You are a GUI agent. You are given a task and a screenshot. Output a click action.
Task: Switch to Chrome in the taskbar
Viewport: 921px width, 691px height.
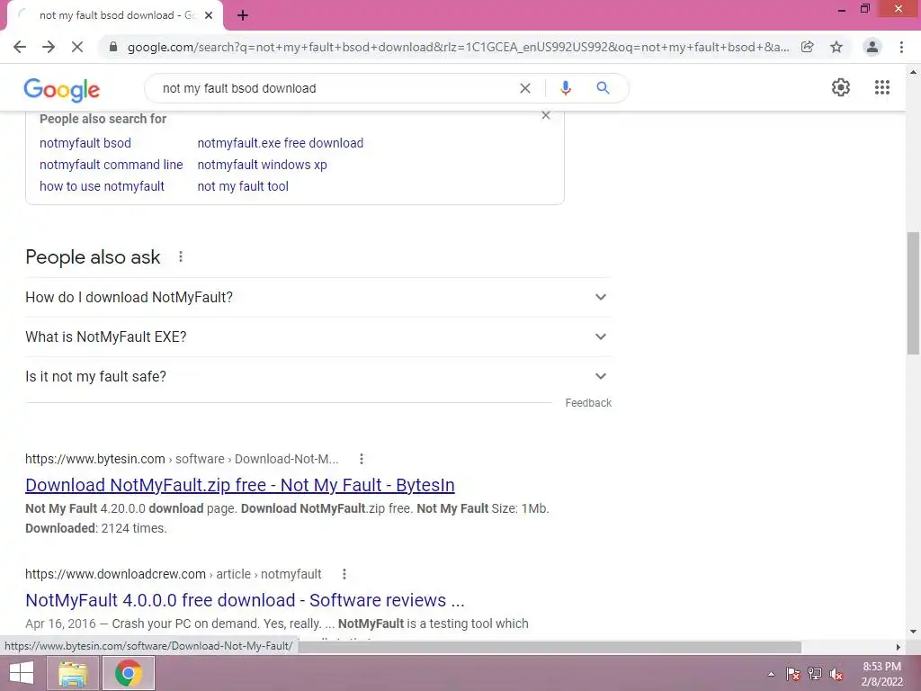[x=128, y=673]
